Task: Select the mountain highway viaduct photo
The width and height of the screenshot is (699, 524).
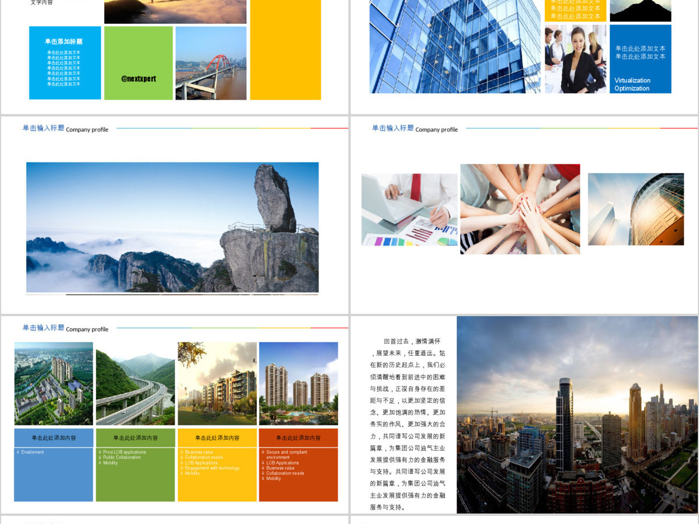Action: tap(135, 384)
